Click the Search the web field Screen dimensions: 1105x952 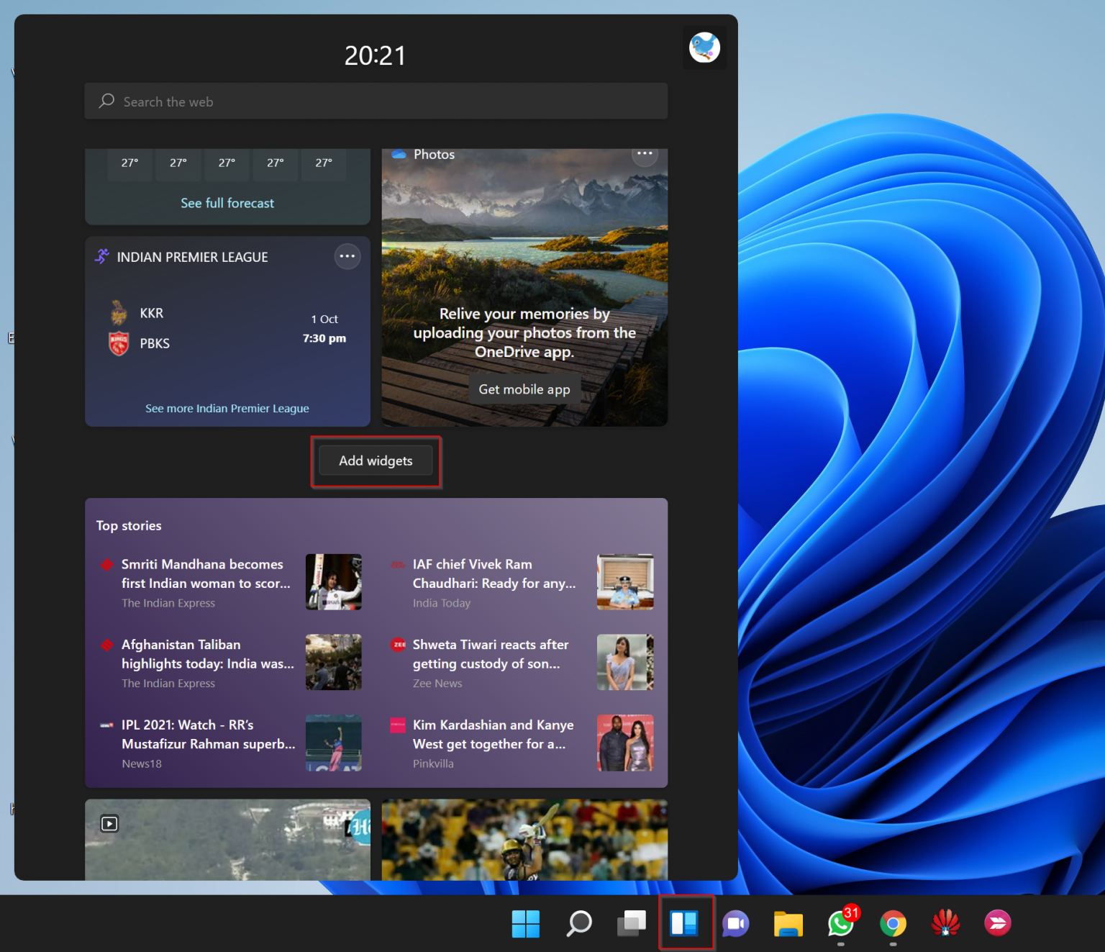(x=376, y=101)
